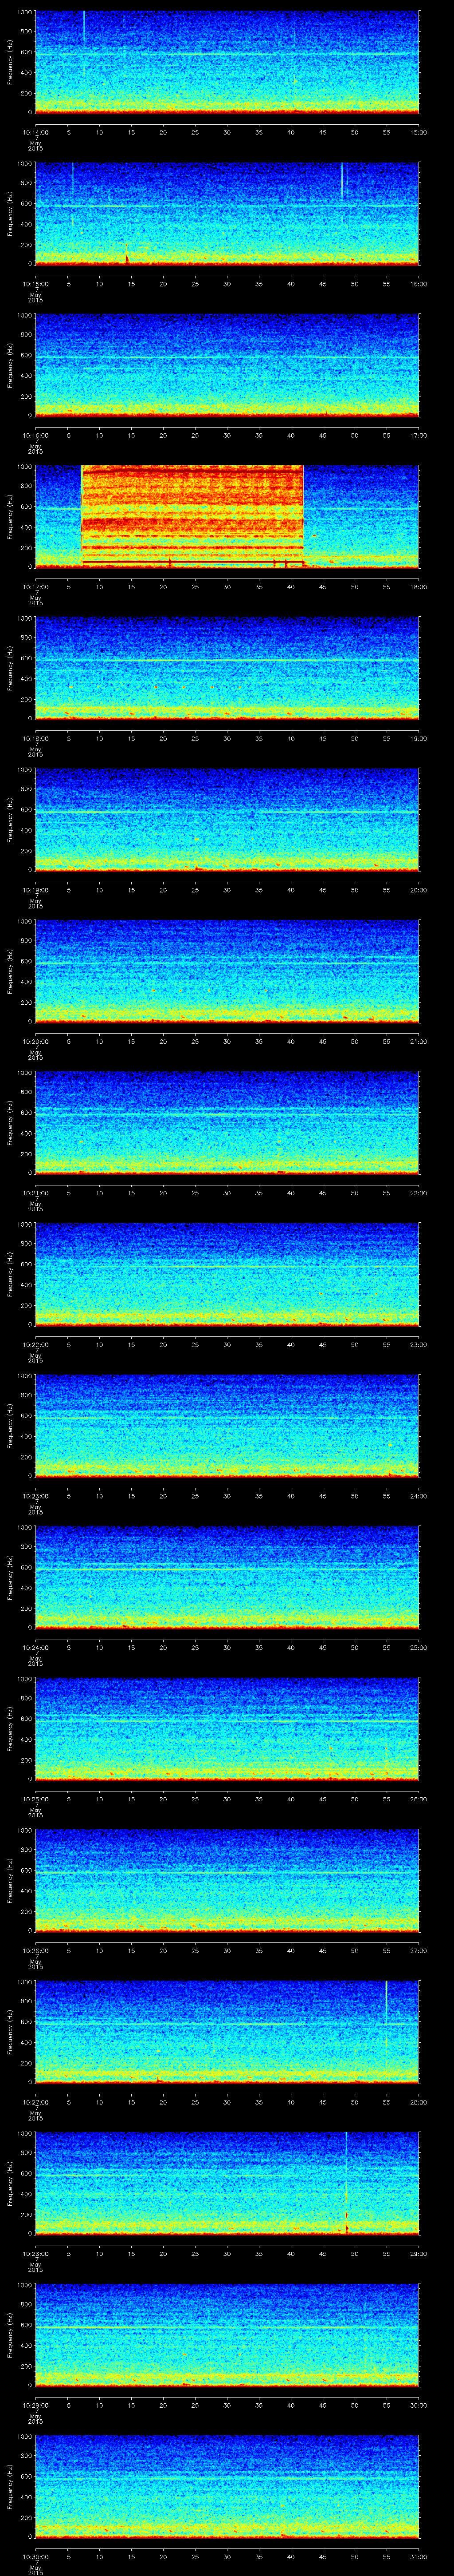The height and width of the screenshot is (2576, 454).
Task: Click the 10:18:00 start time label
Action: pyautogui.click(x=36, y=738)
